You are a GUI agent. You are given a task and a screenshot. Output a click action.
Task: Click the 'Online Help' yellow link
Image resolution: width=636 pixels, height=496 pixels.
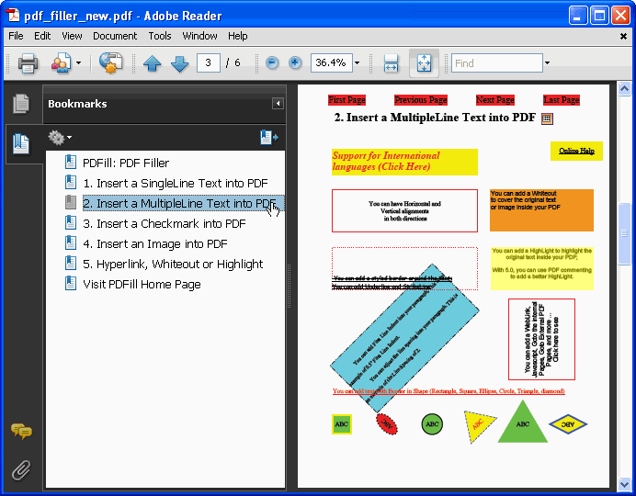click(576, 152)
